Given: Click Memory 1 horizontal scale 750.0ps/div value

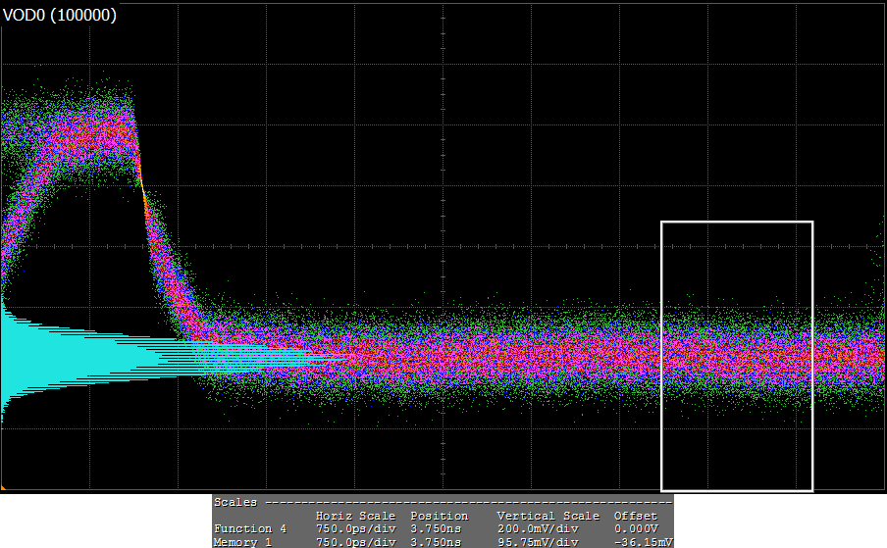Looking at the screenshot, I should [355, 541].
